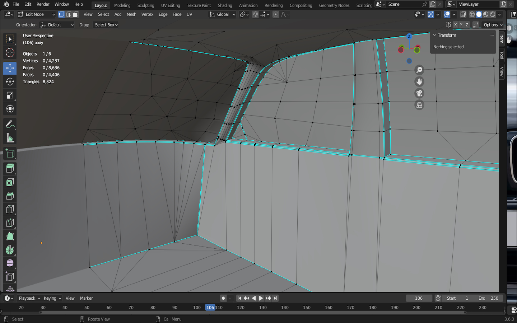Enable vertex select mode
This screenshot has height=323, width=517.
point(61,14)
